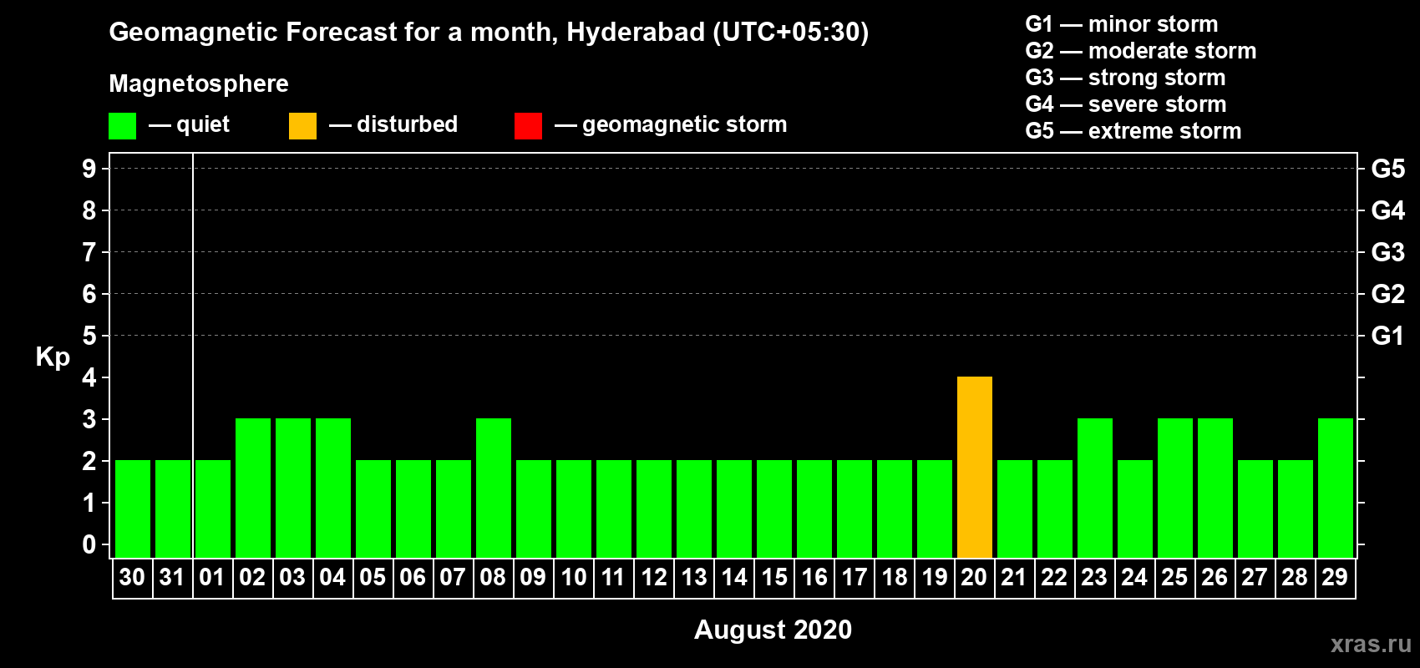Click the date label 20

point(974,577)
